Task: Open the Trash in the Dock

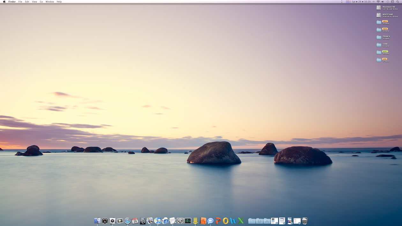Action: click(x=305, y=221)
